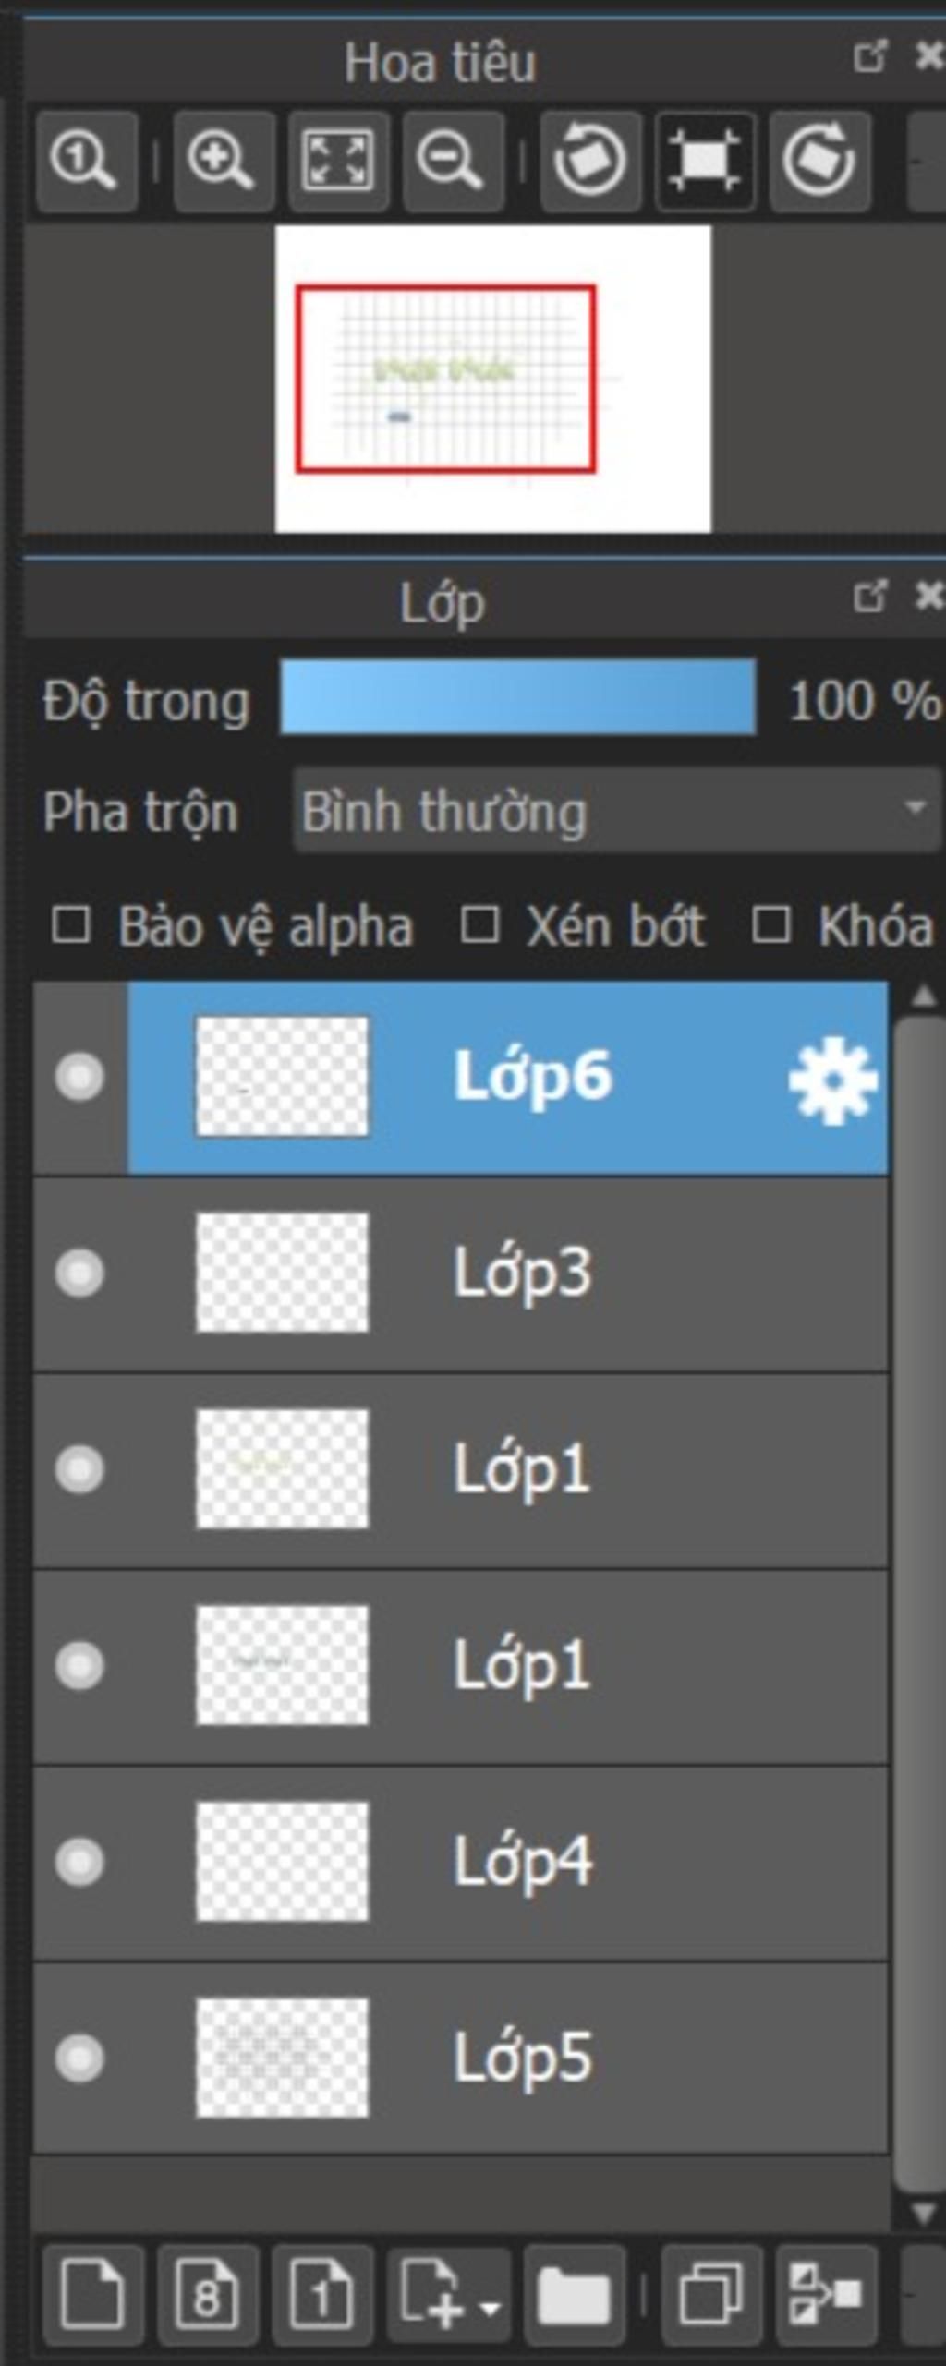This screenshot has width=946, height=2366.
Task: Reset the canvas rotation
Action: pyautogui.click(x=705, y=161)
